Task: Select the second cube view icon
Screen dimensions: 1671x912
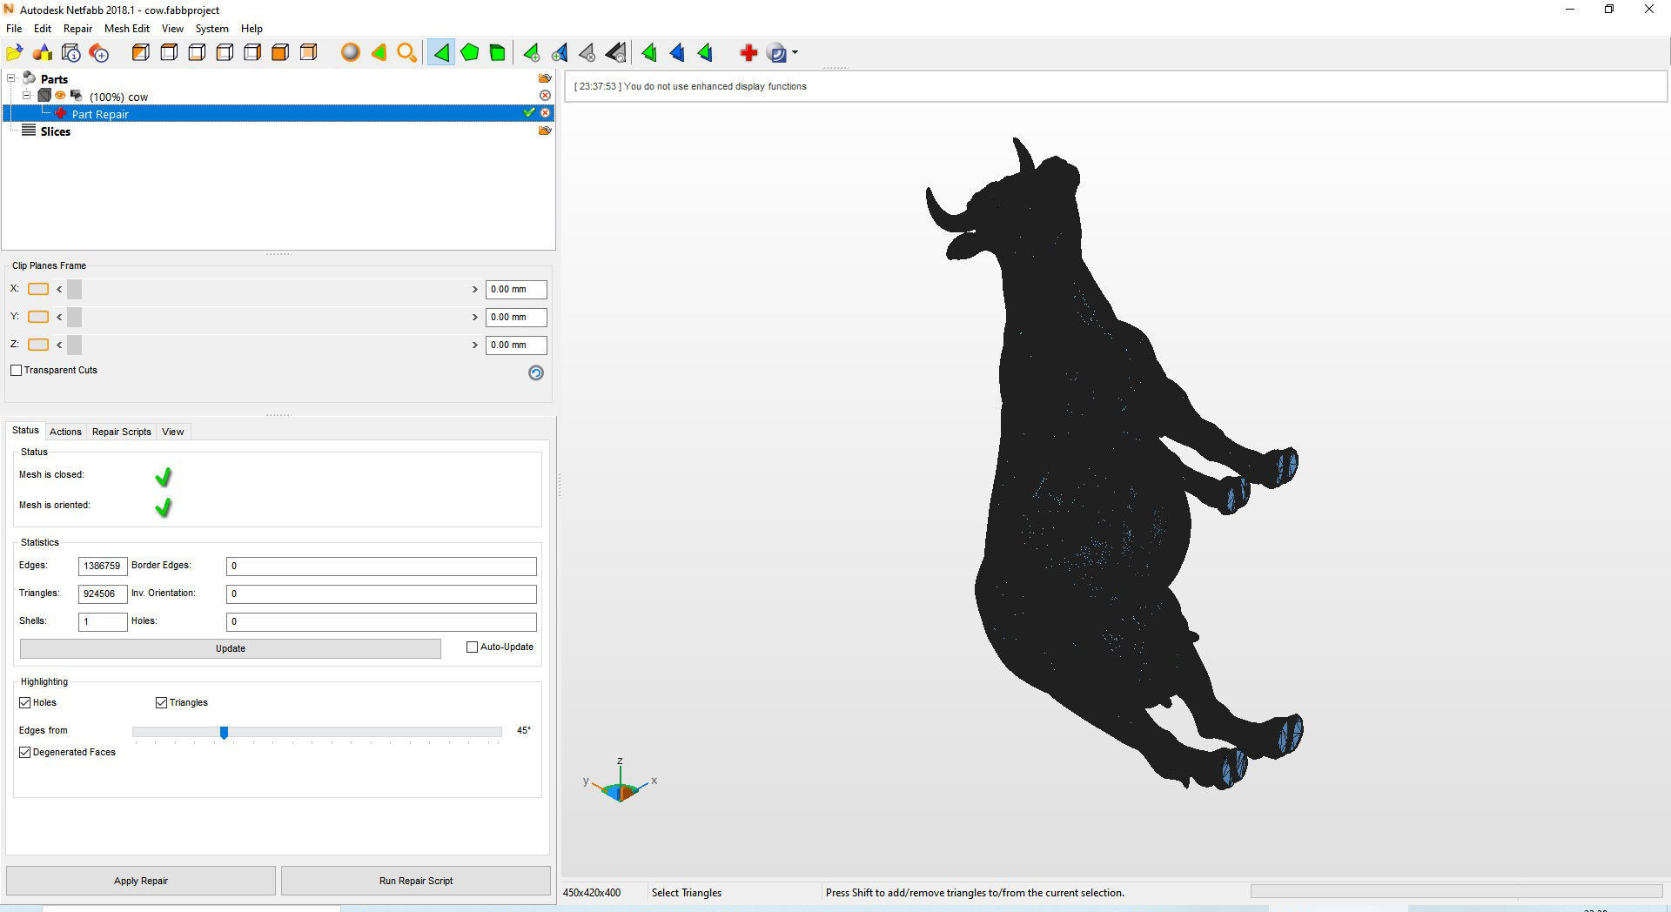Action: (x=169, y=53)
